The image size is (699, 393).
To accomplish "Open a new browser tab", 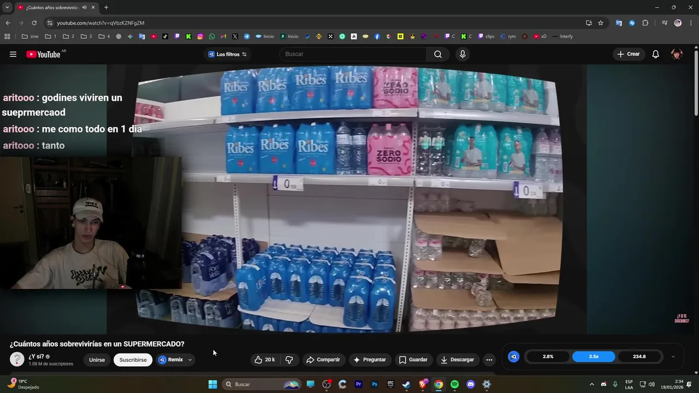I will tap(106, 7).
